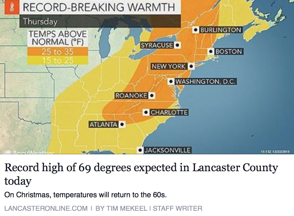Click the Christmas temperatures description text
The width and height of the screenshot is (294, 216).
point(85,195)
